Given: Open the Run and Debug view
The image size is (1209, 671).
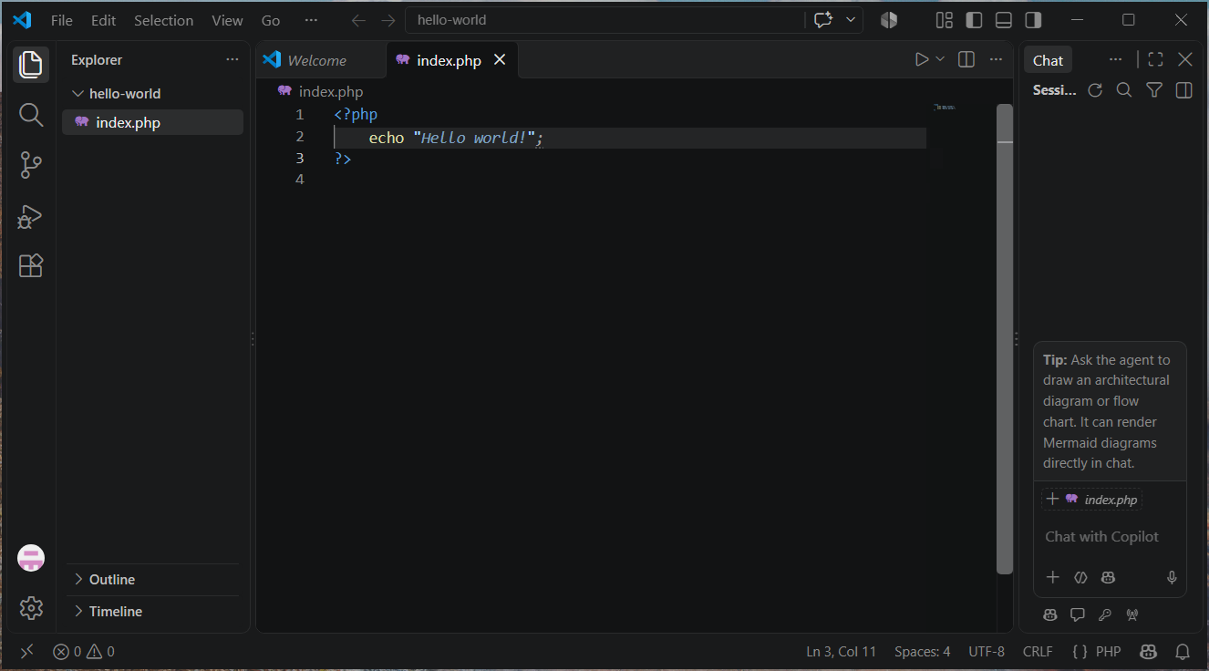Looking at the screenshot, I should point(31,216).
